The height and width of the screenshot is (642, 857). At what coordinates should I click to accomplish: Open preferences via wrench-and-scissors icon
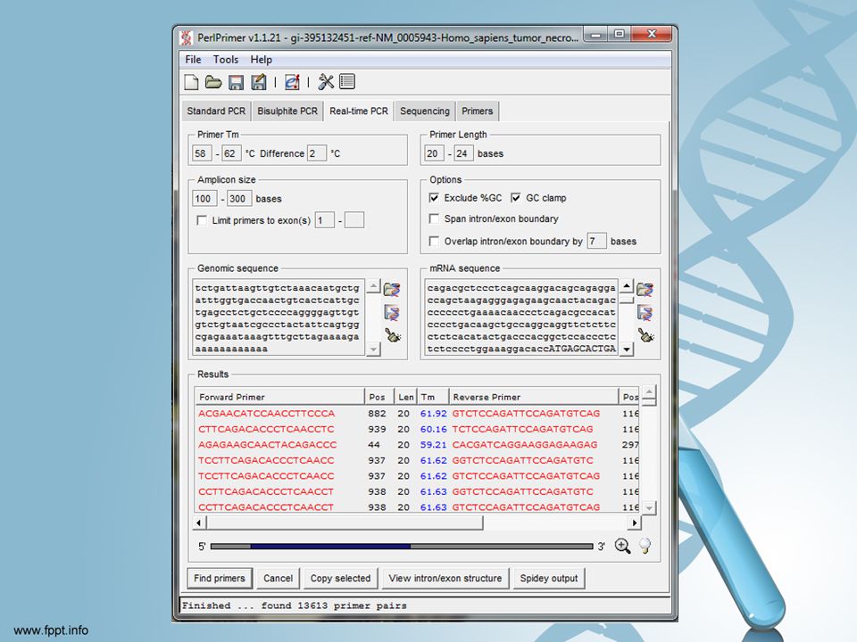[x=326, y=82]
